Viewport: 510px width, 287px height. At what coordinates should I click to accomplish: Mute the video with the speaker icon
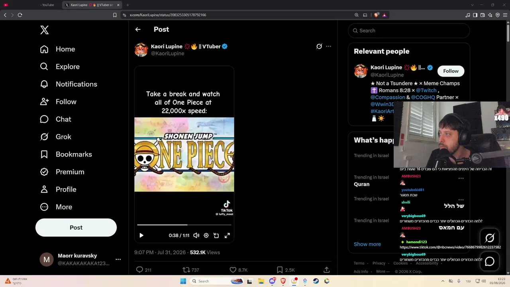[x=196, y=236]
